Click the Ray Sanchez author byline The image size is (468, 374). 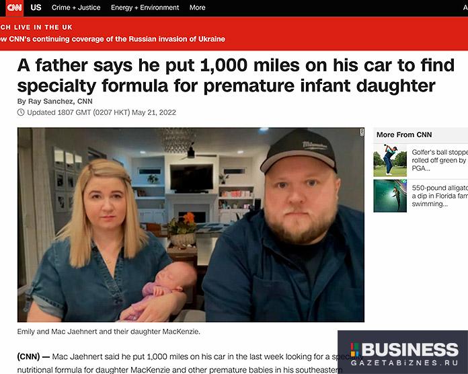(x=55, y=101)
